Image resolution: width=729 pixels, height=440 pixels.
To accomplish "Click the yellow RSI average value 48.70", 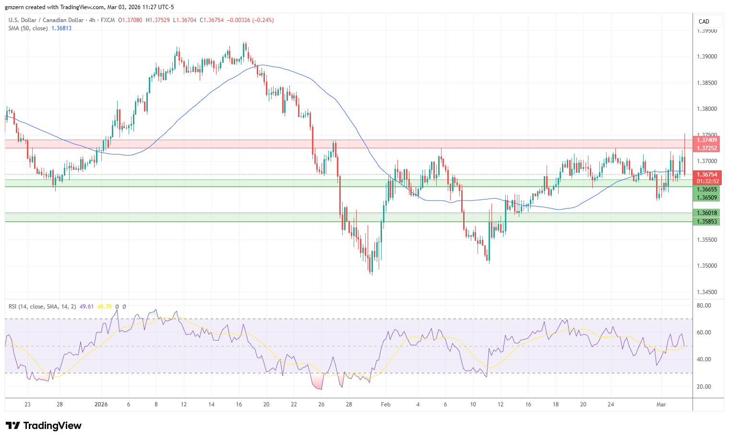I will pyautogui.click(x=104, y=307).
